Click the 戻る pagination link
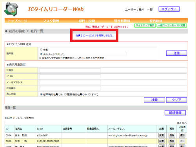 pos(179,123)
